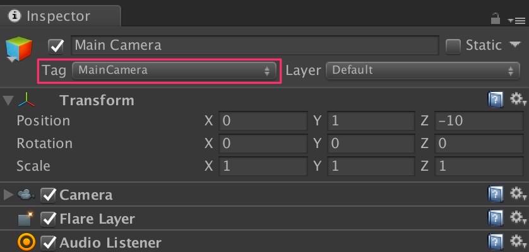Open Transform component gear settings

click(518, 100)
